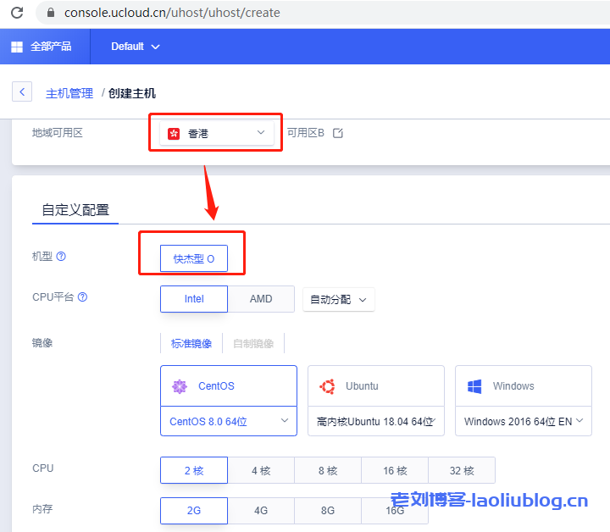The image size is (610, 532).
Task: Open the 主机管理 breadcrumb link
Action: (x=69, y=93)
